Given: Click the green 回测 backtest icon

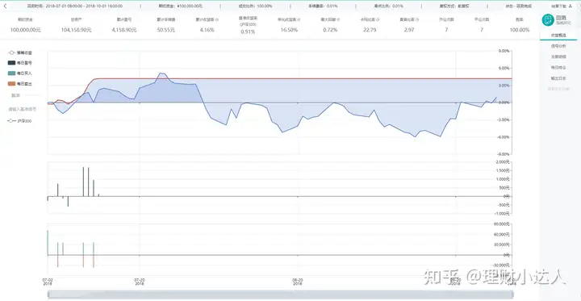Looking at the screenshot, I should tap(547, 20).
